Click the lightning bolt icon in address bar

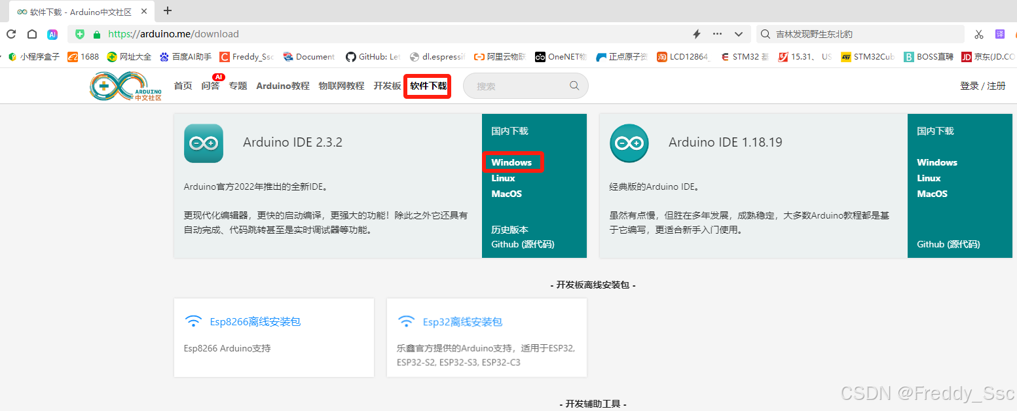(x=697, y=33)
